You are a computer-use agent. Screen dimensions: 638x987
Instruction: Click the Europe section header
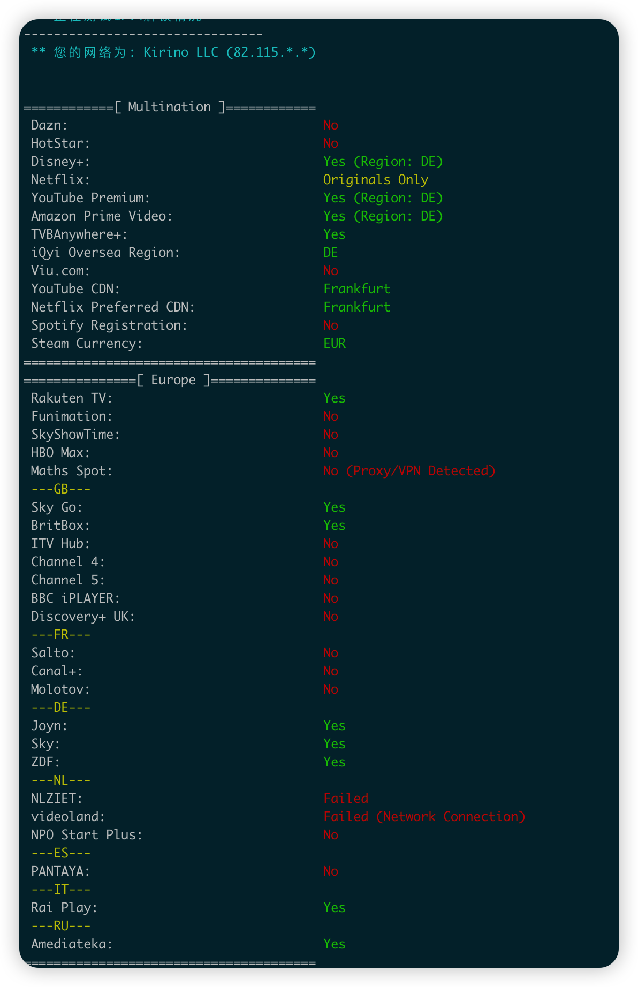click(173, 380)
